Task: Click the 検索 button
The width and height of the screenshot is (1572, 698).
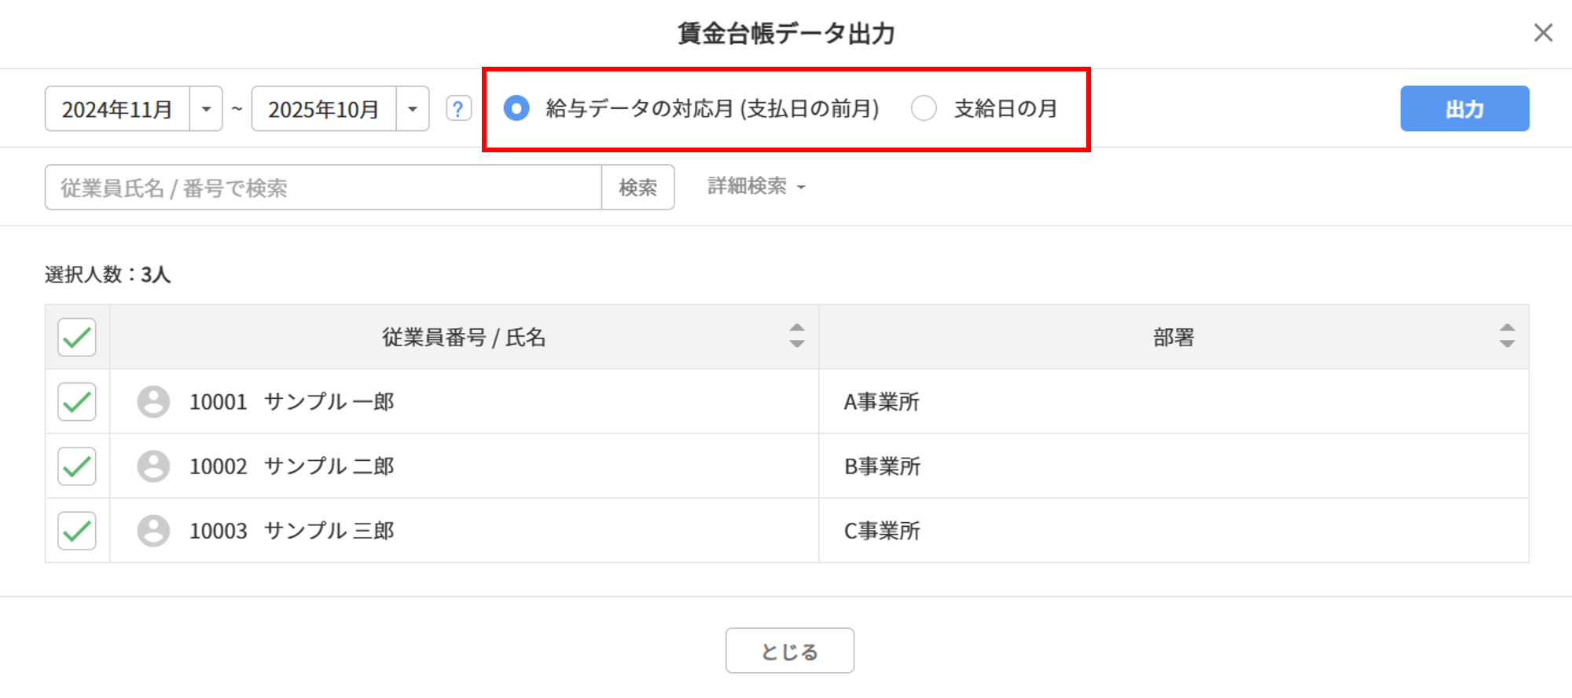Action: (637, 188)
